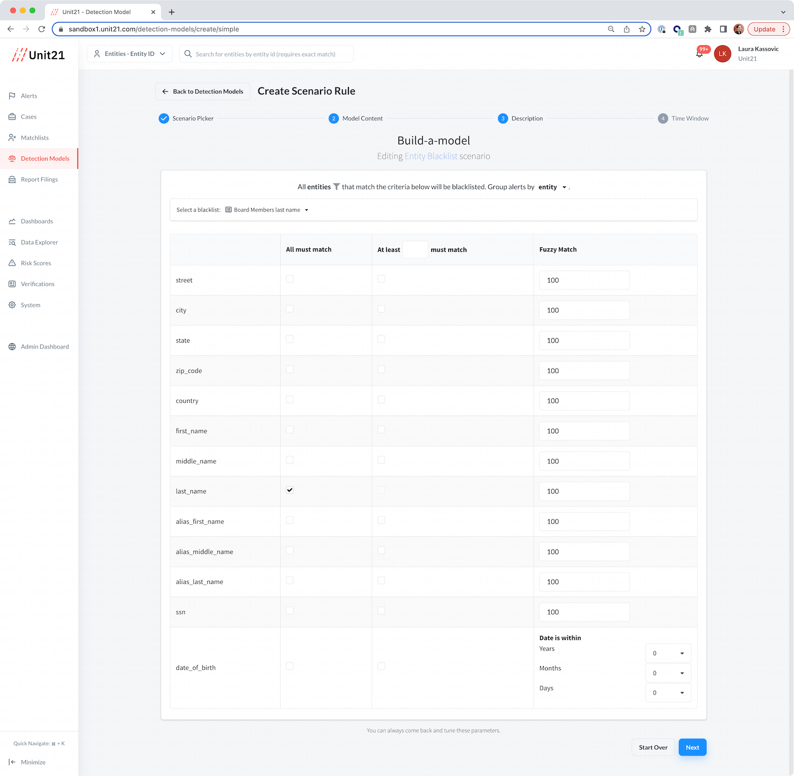This screenshot has height=776, width=794.
Task: Open the Days dropdown
Action: pyautogui.click(x=668, y=693)
